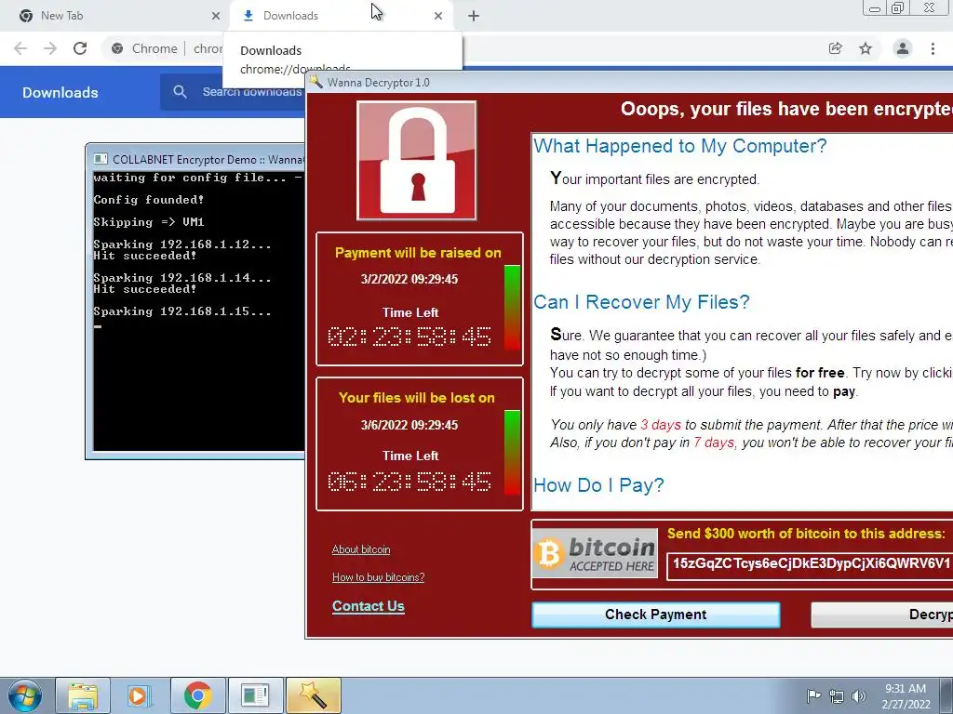
Task: Click the Check Payment button
Action: (656, 615)
